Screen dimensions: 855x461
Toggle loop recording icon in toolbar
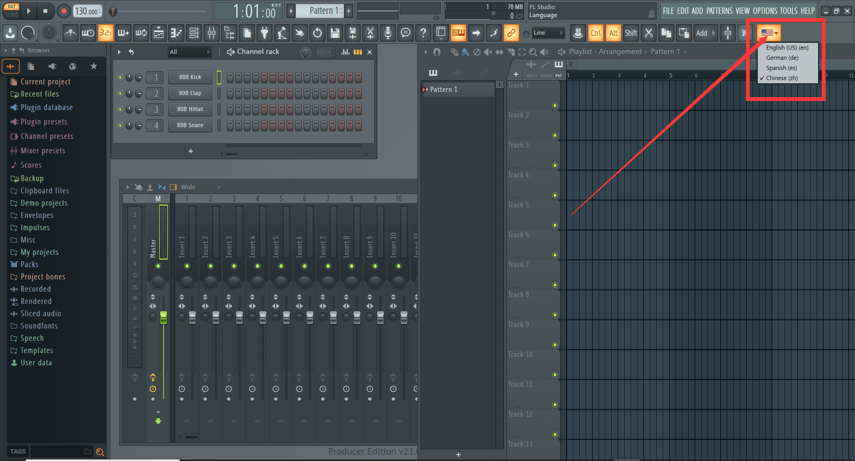141,33
